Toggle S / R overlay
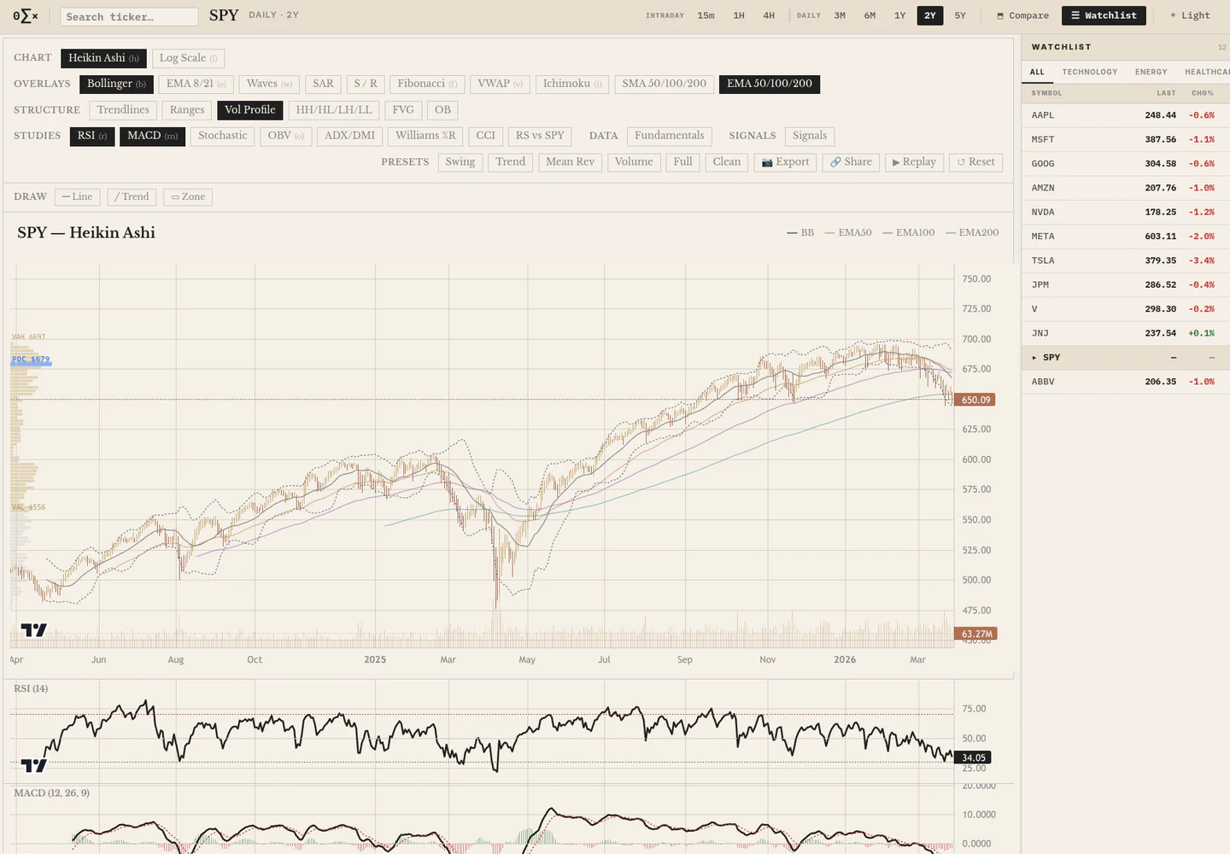This screenshot has height=854, width=1230. click(x=366, y=84)
